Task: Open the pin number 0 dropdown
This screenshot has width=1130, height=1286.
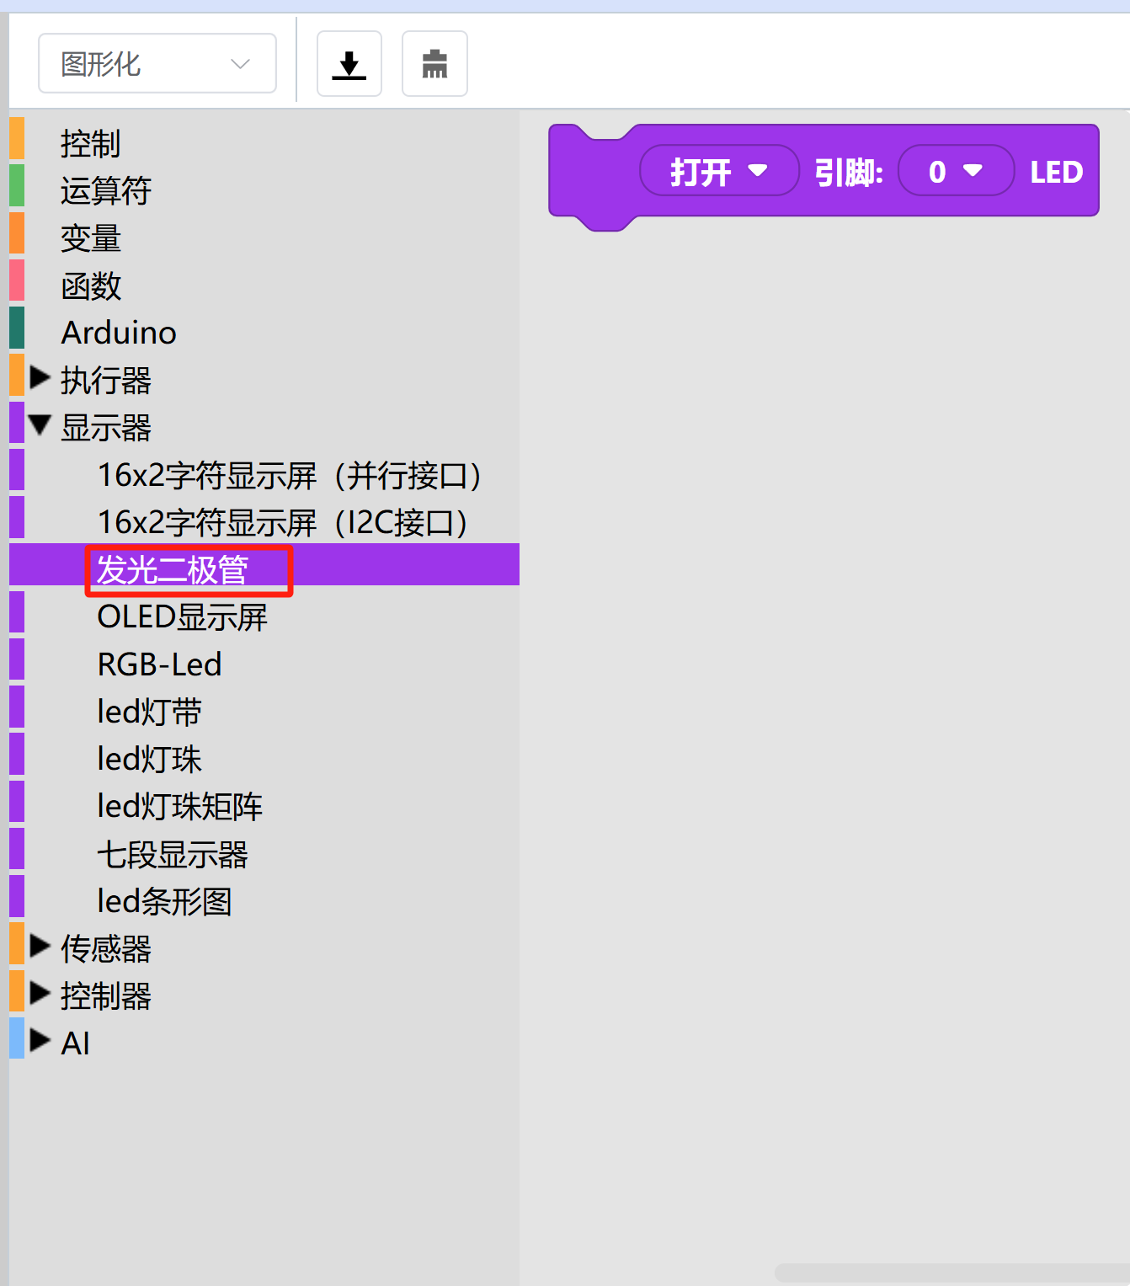Action: click(x=955, y=171)
